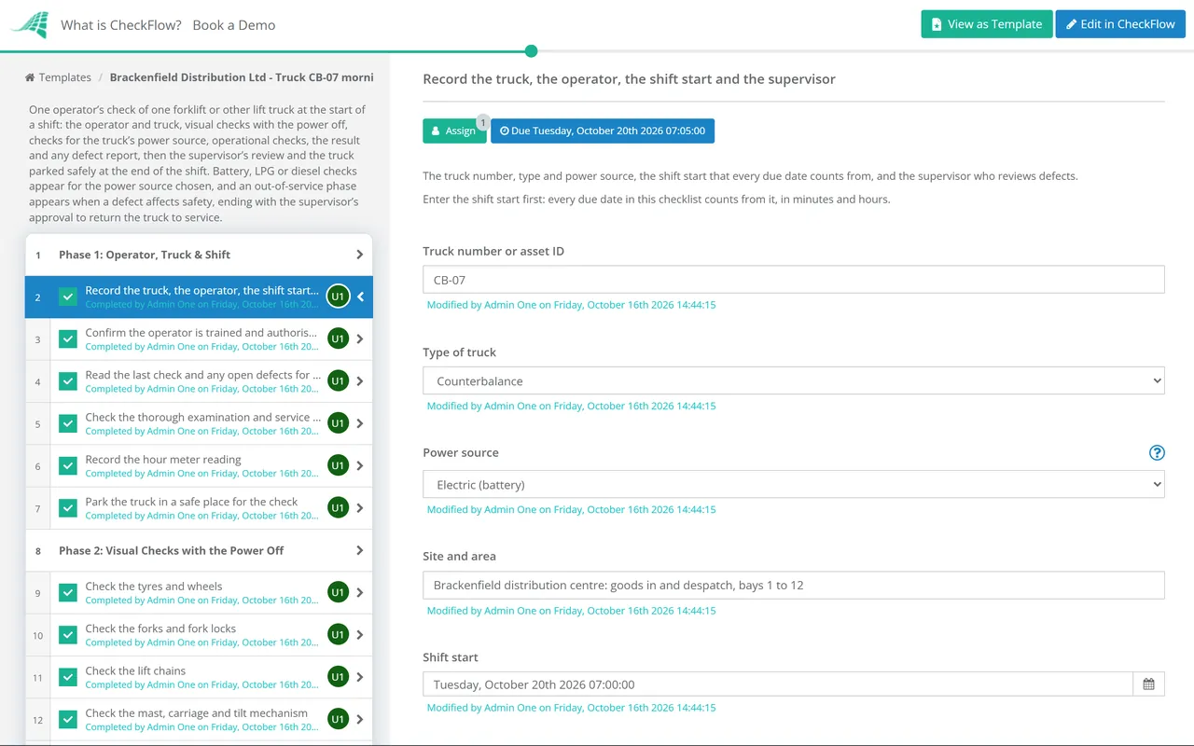This screenshot has width=1194, height=746.
Task: Click into the Site and area field
Action: point(794,585)
